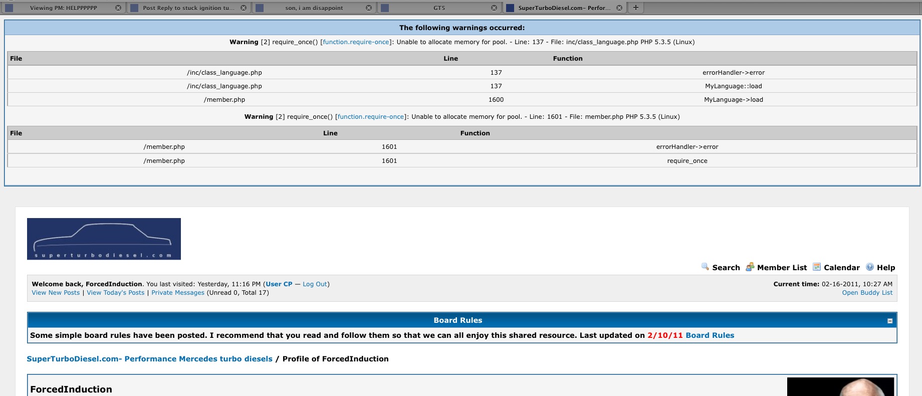Click the Line column header in first table
Viewport: 922px width, 396px height.
[x=450, y=59]
